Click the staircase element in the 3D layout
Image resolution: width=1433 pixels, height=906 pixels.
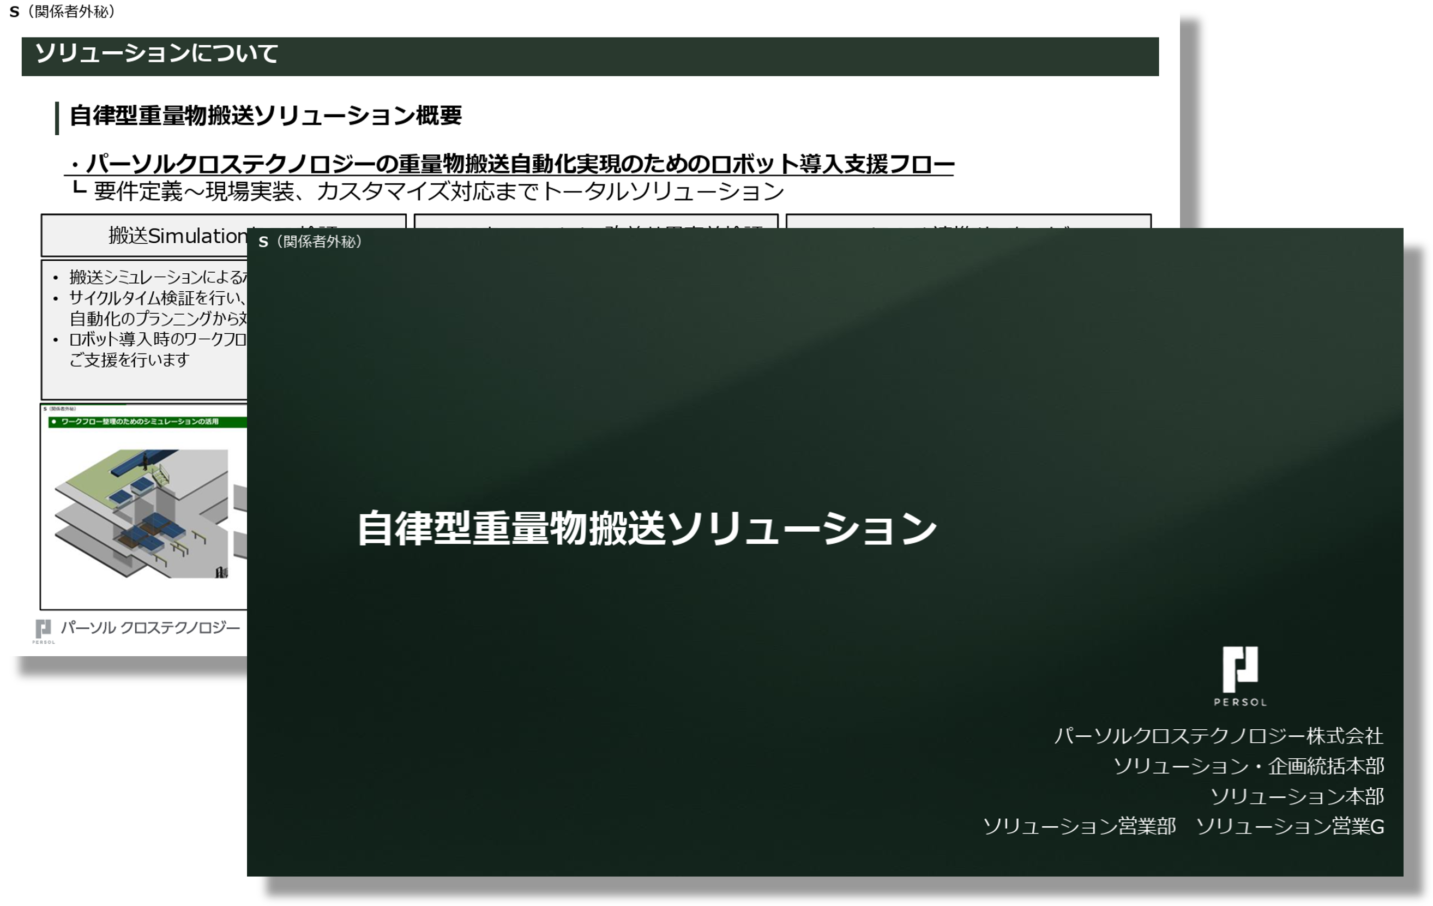pos(161,477)
